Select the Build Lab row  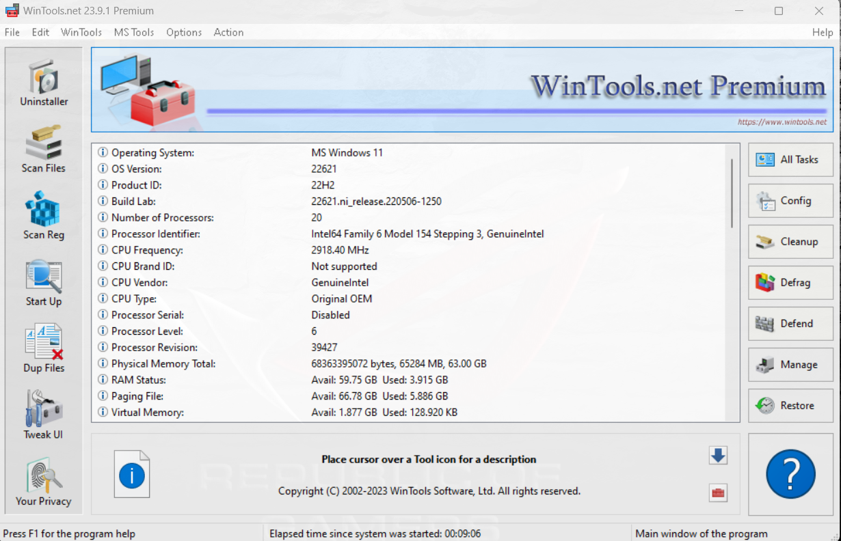point(409,202)
